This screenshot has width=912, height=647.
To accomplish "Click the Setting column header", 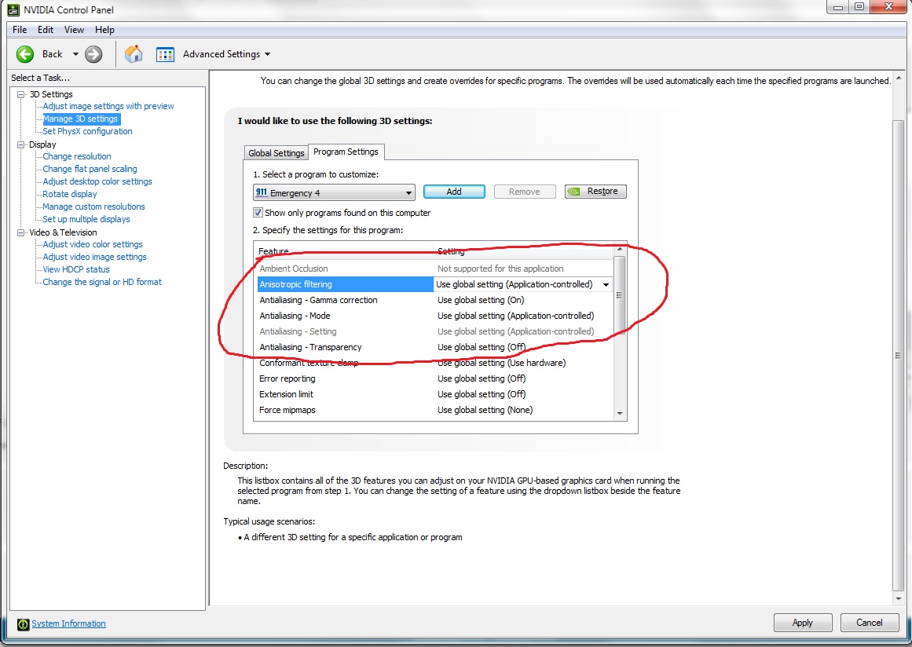I will (523, 251).
